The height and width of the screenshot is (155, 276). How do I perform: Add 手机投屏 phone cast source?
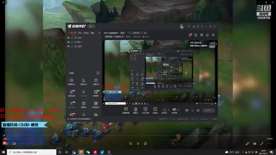[145, 111]
